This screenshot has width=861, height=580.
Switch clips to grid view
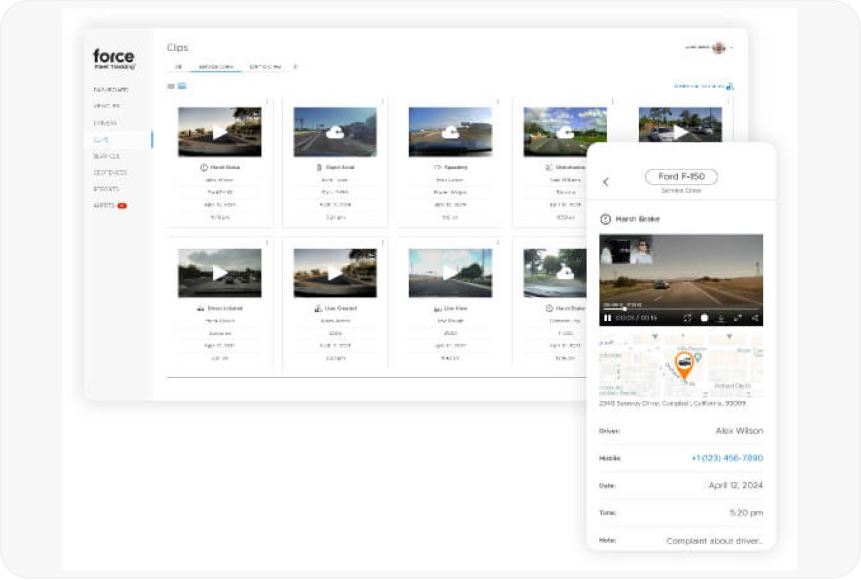click(182, 86)
